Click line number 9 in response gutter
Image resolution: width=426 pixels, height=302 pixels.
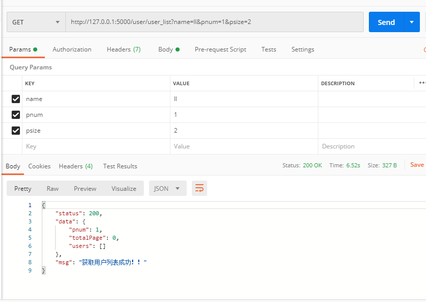[30, 270]
